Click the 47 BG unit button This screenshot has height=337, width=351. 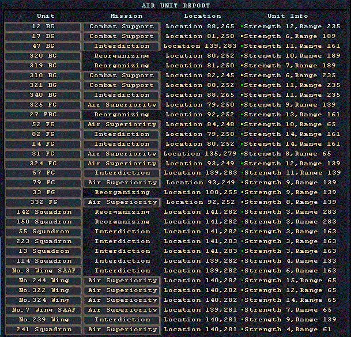43,46
